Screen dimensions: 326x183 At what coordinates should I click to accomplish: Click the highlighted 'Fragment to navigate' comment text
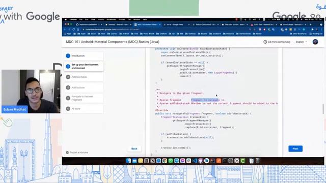click(205, 100)
